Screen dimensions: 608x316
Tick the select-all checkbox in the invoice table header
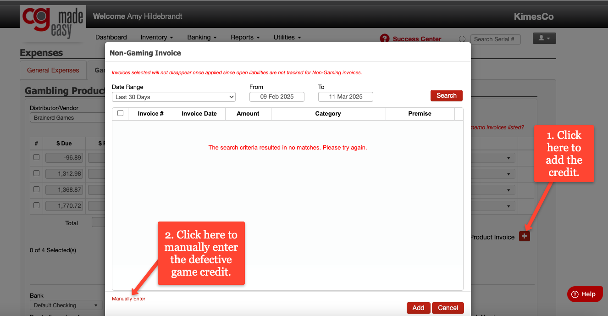120,113
